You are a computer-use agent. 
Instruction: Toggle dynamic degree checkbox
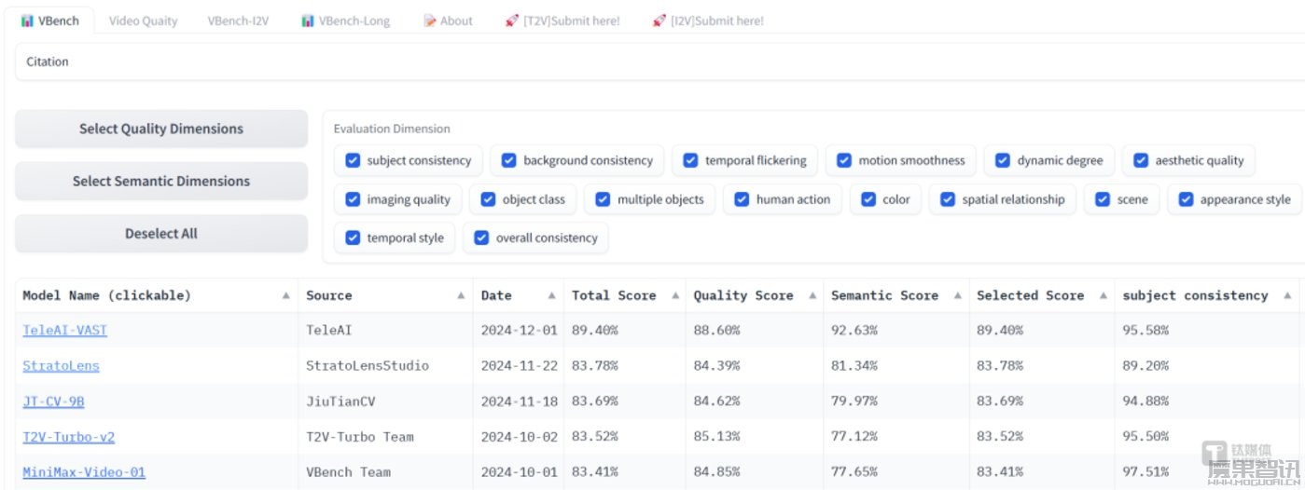click(1003, 160)
